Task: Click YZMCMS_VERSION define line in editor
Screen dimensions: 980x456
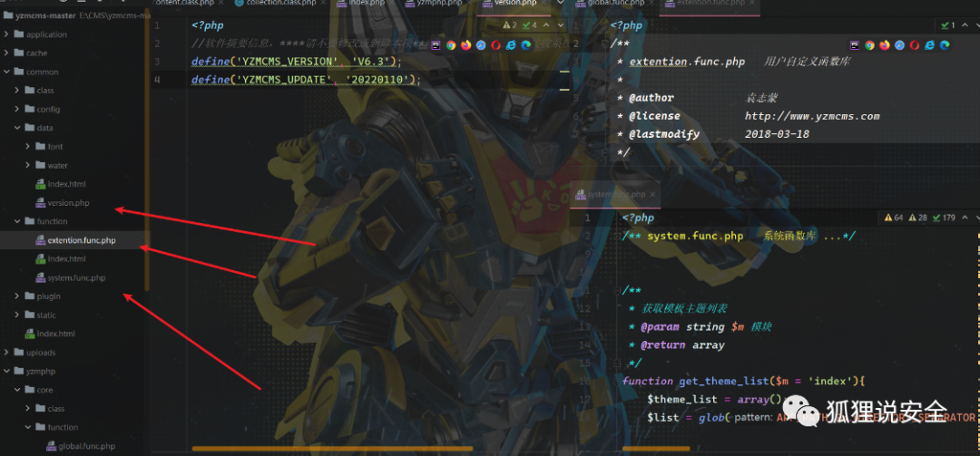Action: point(297,62)
